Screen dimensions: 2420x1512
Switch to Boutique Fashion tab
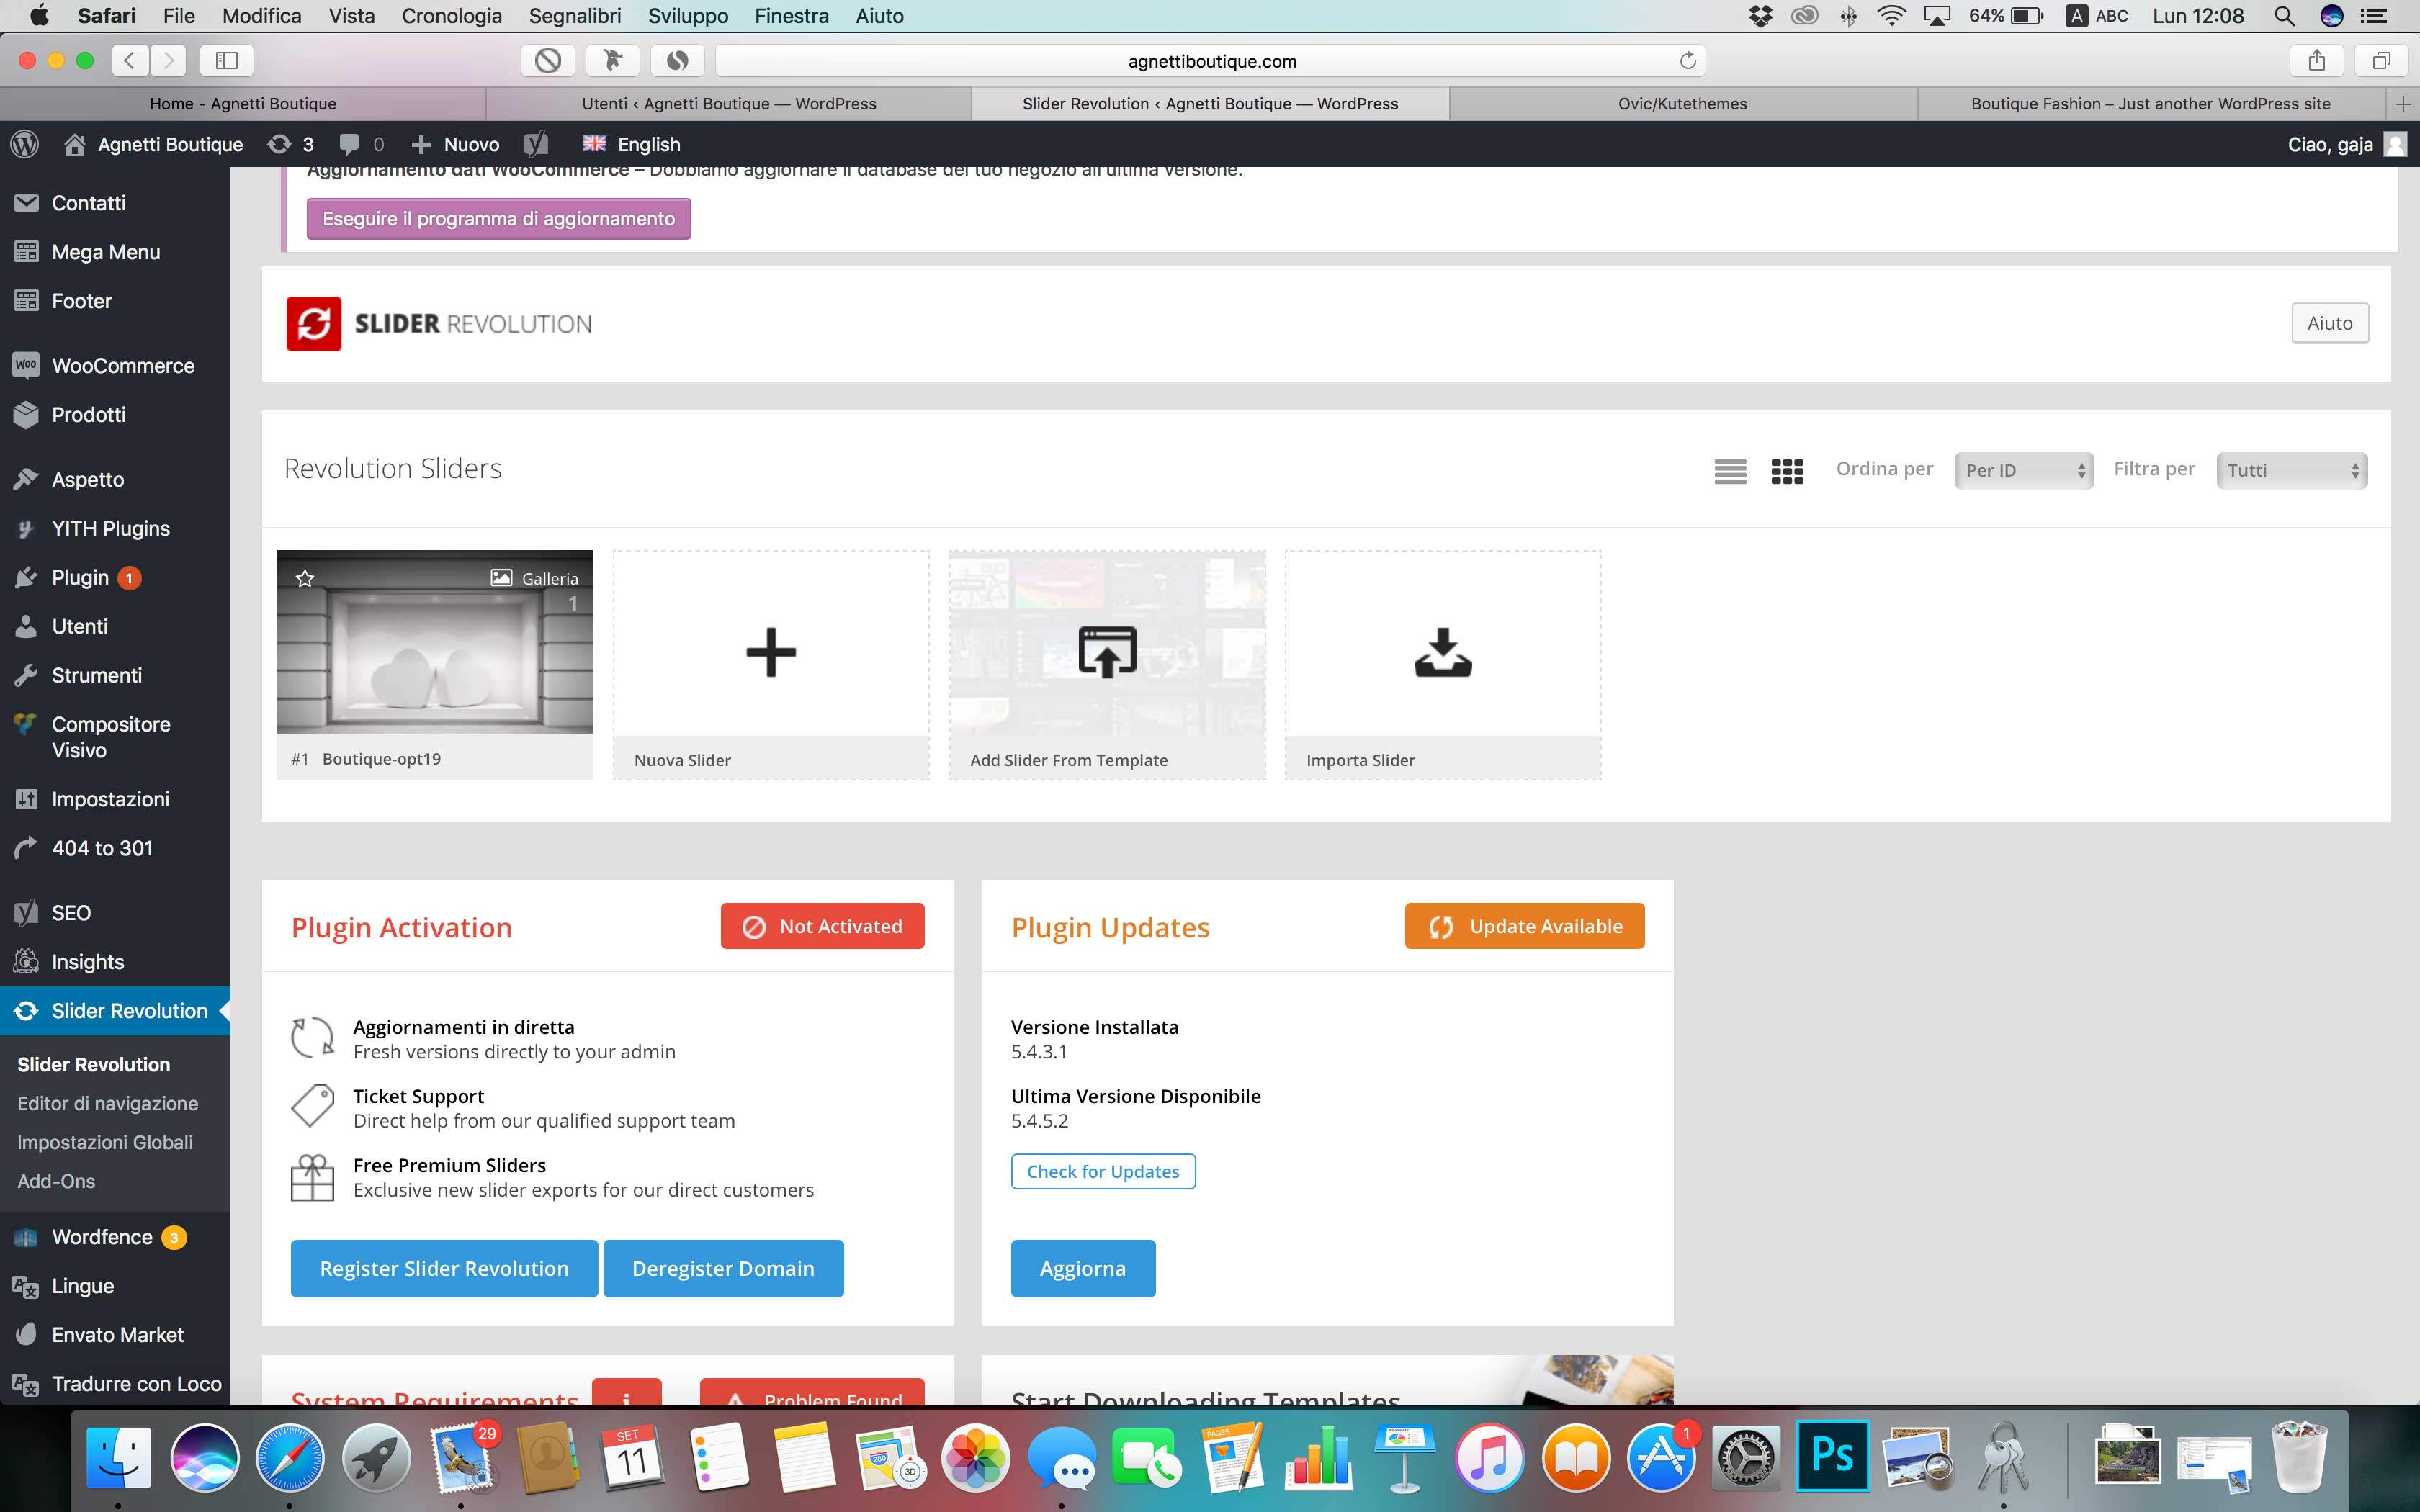[2150, 104]
